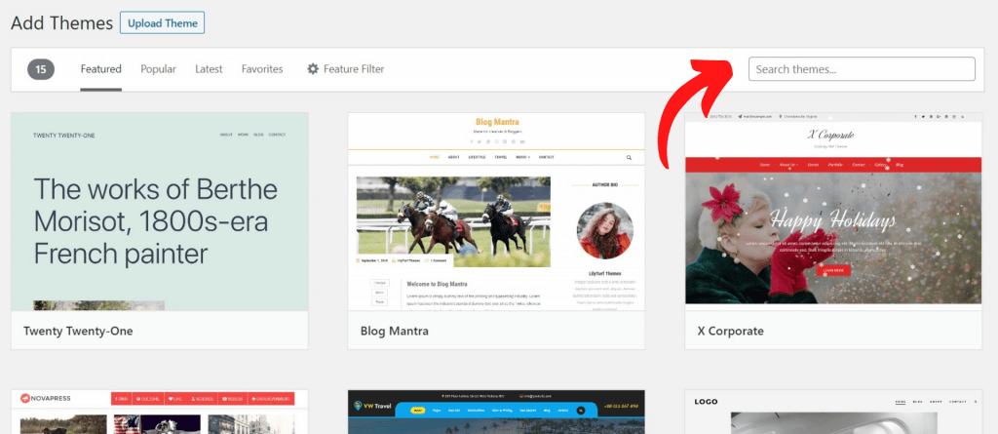
Task: Open the Twenty Twenty-One theme preview
Action: click(160, 213)
